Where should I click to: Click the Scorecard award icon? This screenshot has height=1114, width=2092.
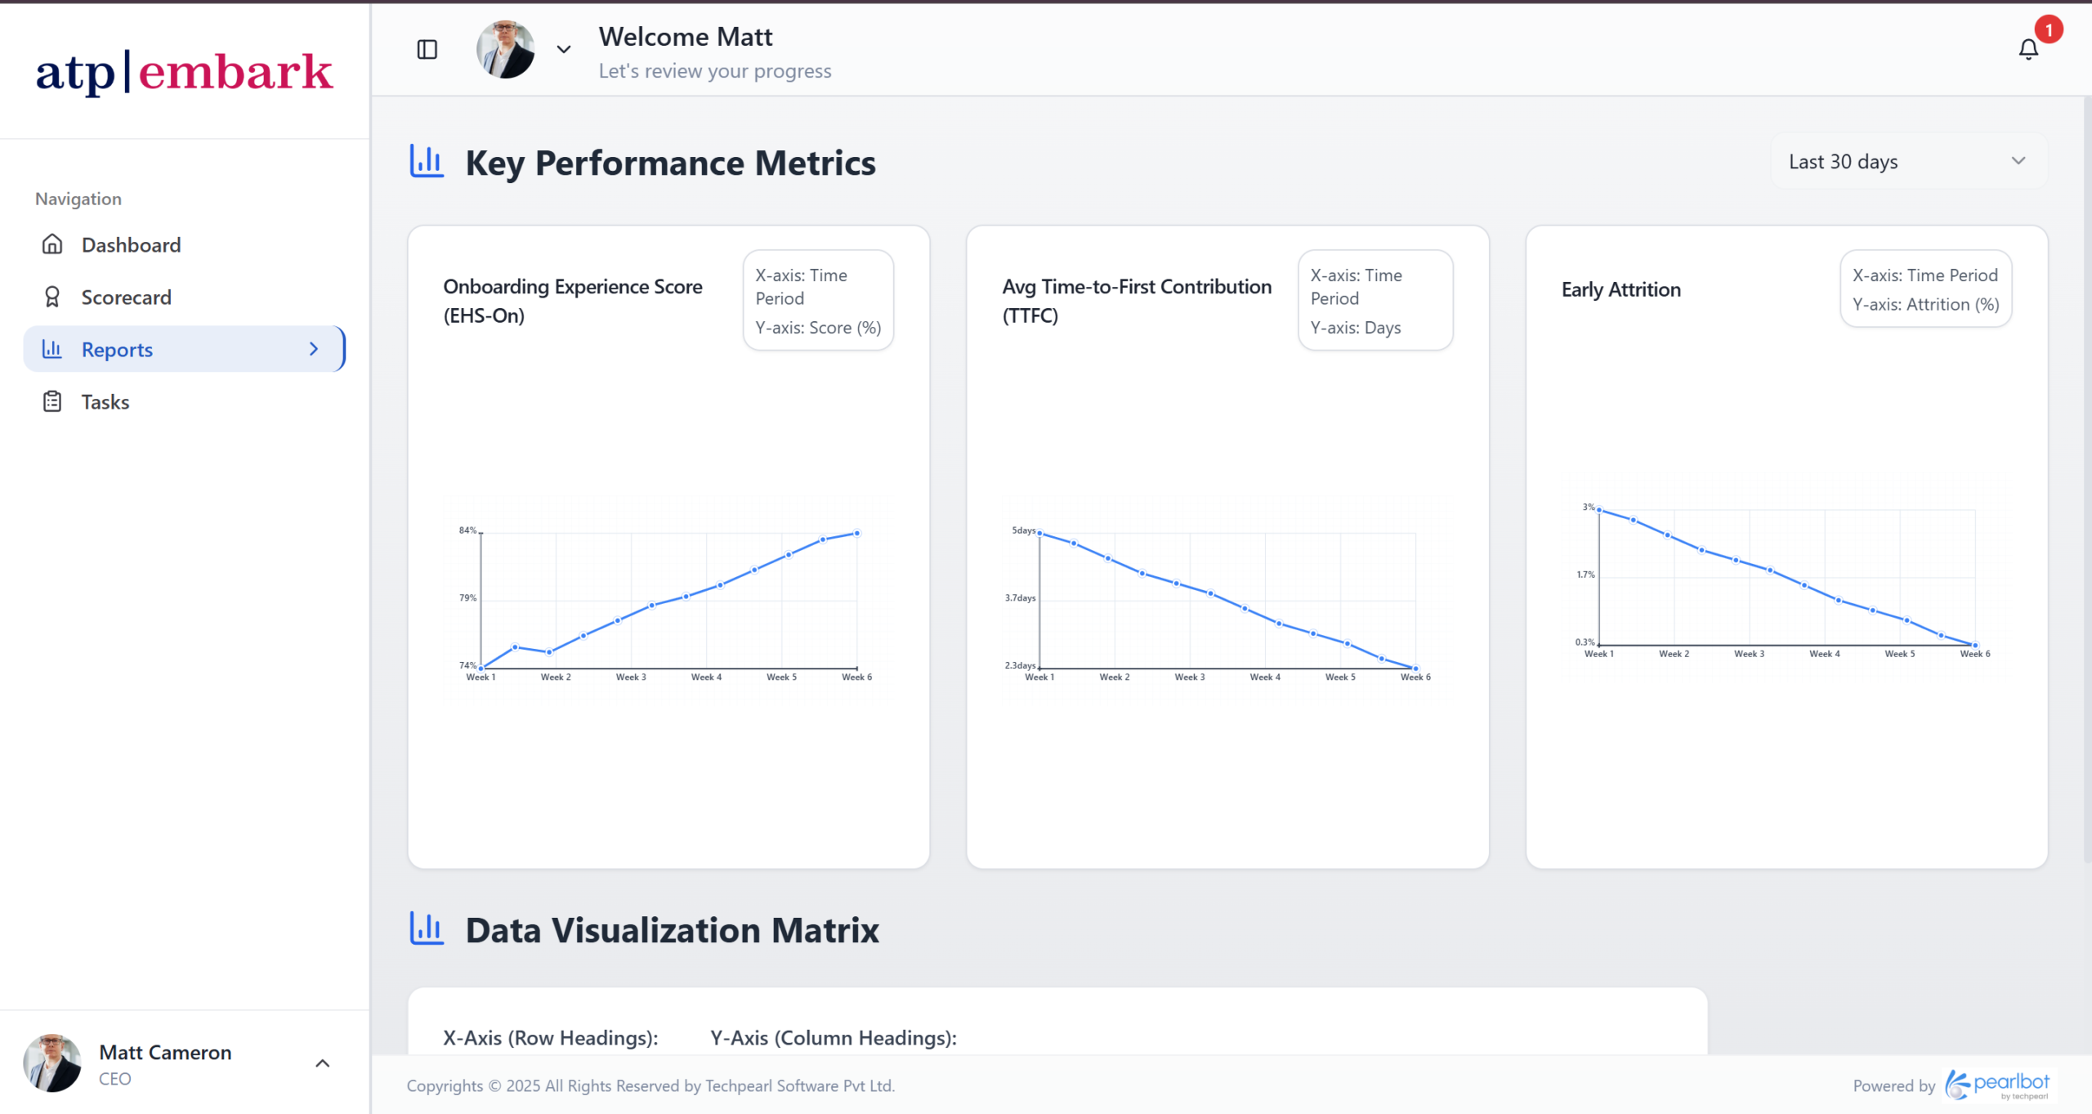tap(52, 297)
